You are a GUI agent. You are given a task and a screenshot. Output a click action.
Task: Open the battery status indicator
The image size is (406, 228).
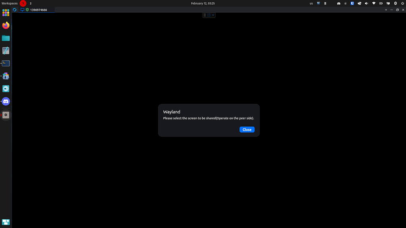381,3
